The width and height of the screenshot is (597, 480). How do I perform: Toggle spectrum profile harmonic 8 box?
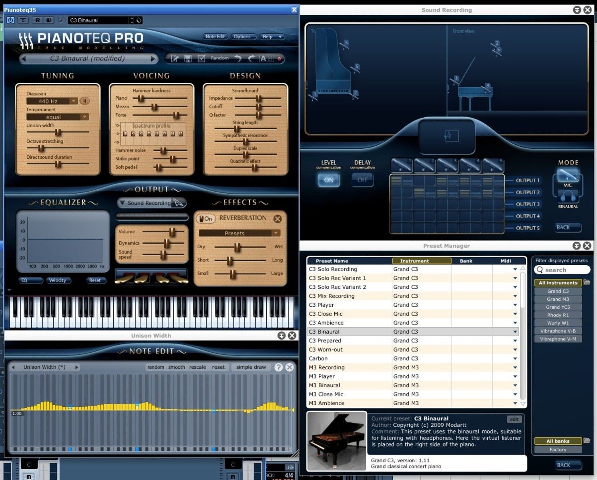click(181, 134)
